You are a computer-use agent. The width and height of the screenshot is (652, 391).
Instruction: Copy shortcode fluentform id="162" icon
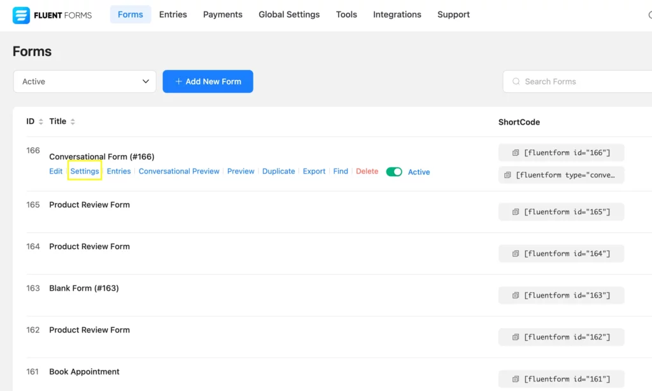pos(516,337)
